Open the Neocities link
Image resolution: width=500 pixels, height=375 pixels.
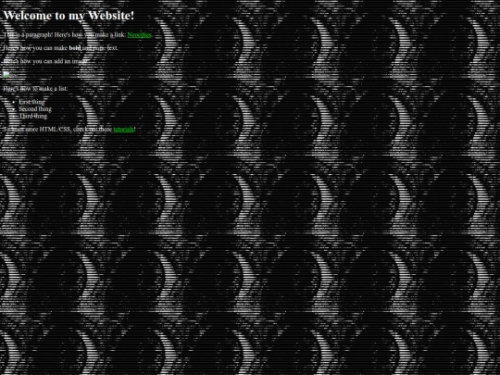(x=139, y=35)
